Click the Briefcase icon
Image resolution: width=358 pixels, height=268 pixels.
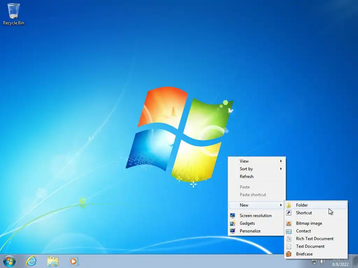289,254
